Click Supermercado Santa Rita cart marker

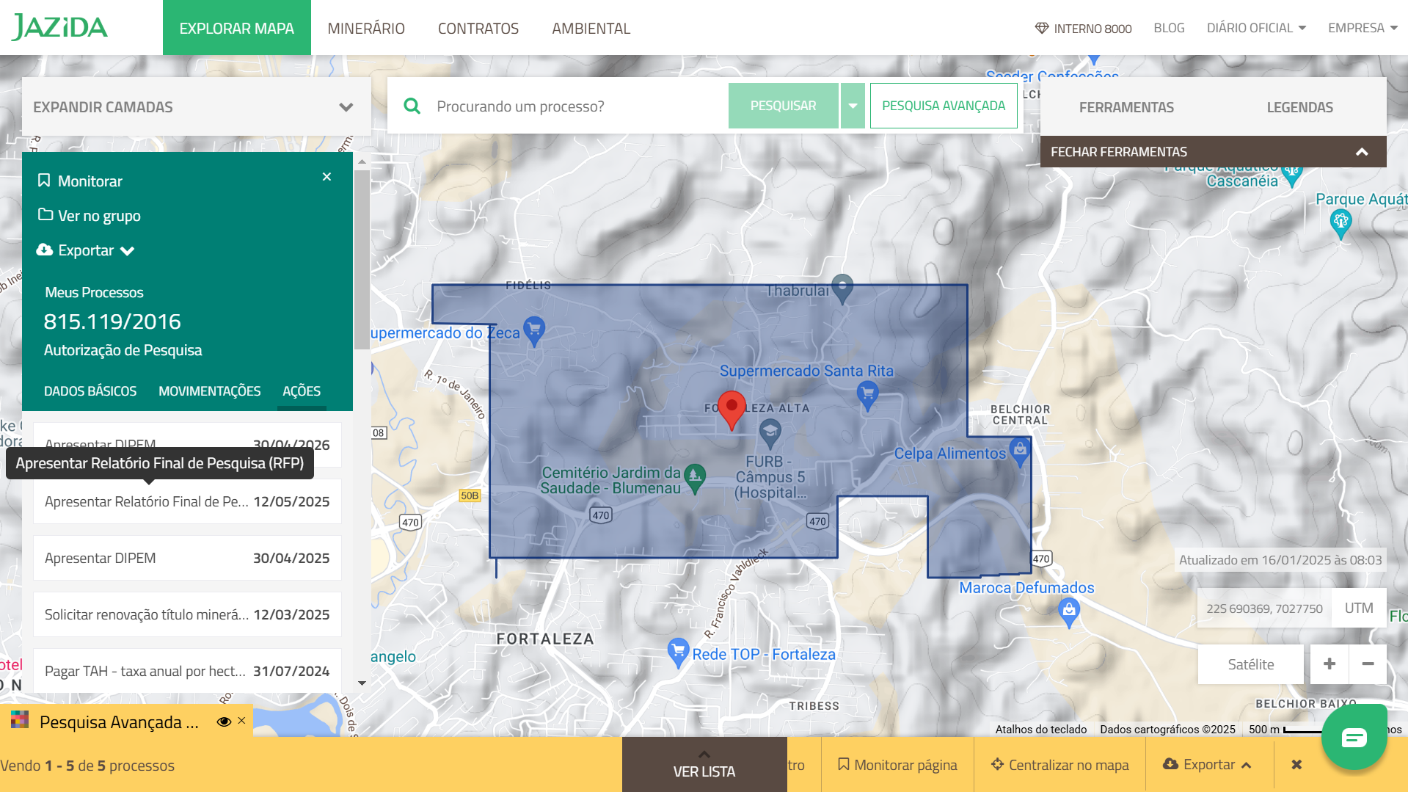point(868,396)
